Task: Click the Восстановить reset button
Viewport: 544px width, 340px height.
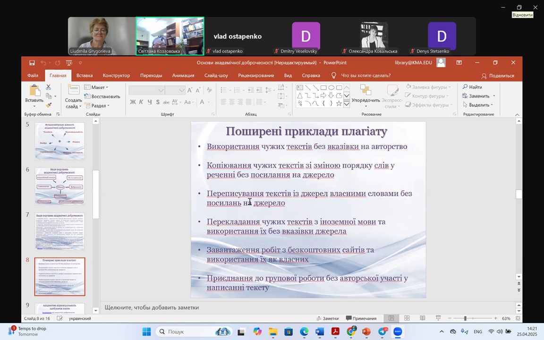Action: pyautogui.click(x=102, y=96)
